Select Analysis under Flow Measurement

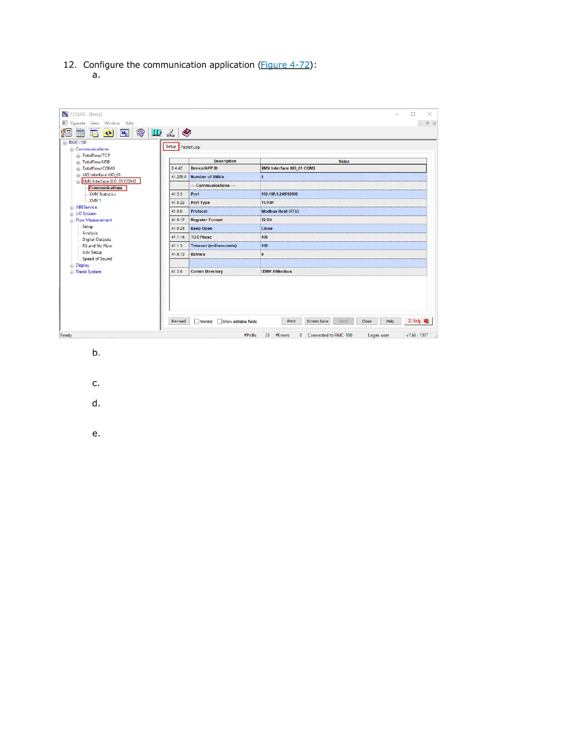90,233
